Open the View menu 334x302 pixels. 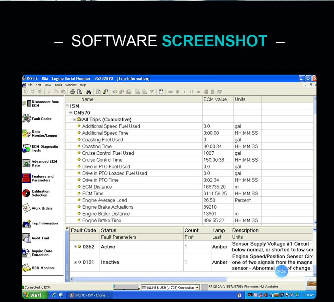coord(48,85)
